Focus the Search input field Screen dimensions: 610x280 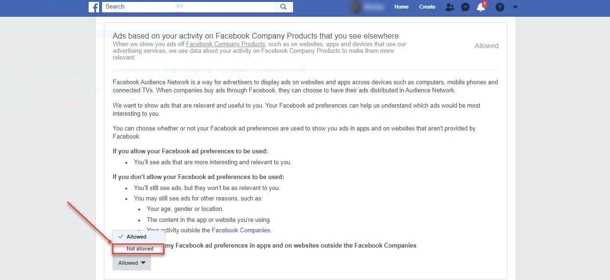(x=188, y=7)
